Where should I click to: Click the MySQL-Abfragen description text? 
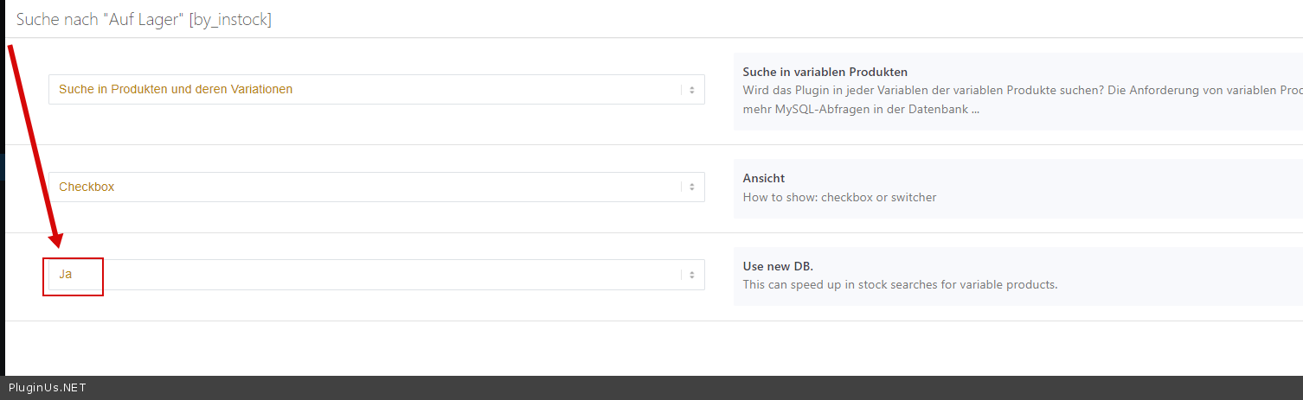(861, 110)
